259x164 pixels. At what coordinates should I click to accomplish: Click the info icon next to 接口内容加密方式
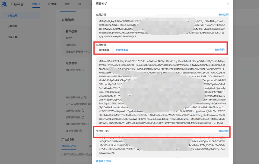88,124
